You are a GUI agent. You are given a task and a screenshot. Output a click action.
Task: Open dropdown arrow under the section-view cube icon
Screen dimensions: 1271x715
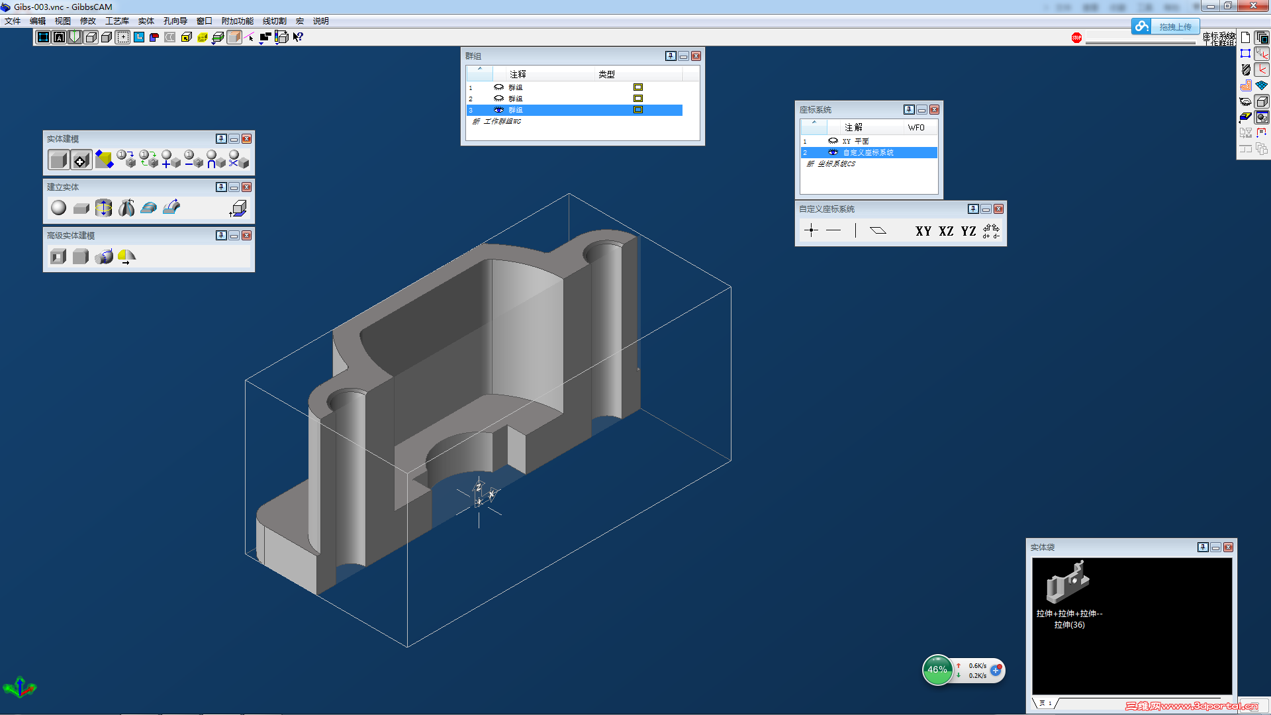pyautogui.click(x=214, y=44)
